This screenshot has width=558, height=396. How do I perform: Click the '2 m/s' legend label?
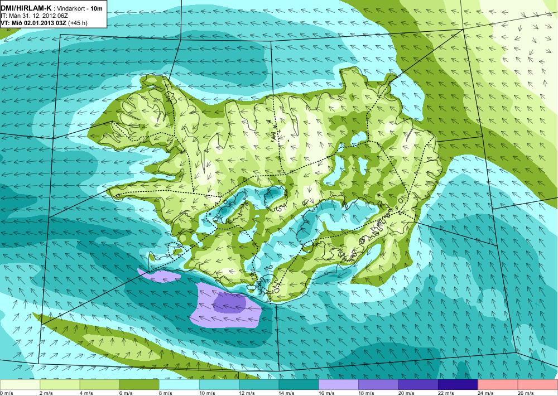[x=46, y=393]
